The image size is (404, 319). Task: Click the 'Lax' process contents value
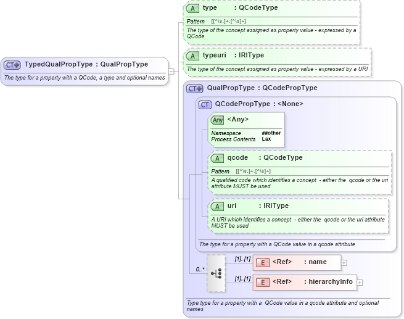266,139
